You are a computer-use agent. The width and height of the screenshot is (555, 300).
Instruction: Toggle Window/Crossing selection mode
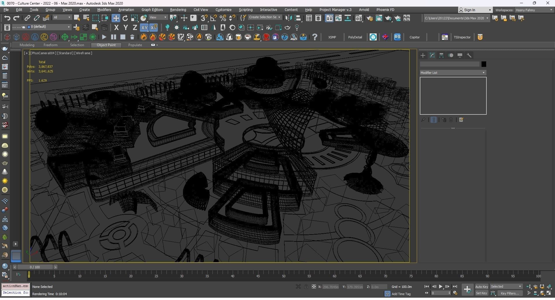pos(105,18)
